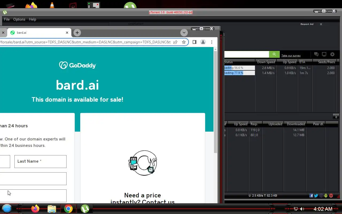The height and width of the screenshot is (214, 342).
Task: Open the uTorrent remote monitor icon
Action: click(324, 54)
